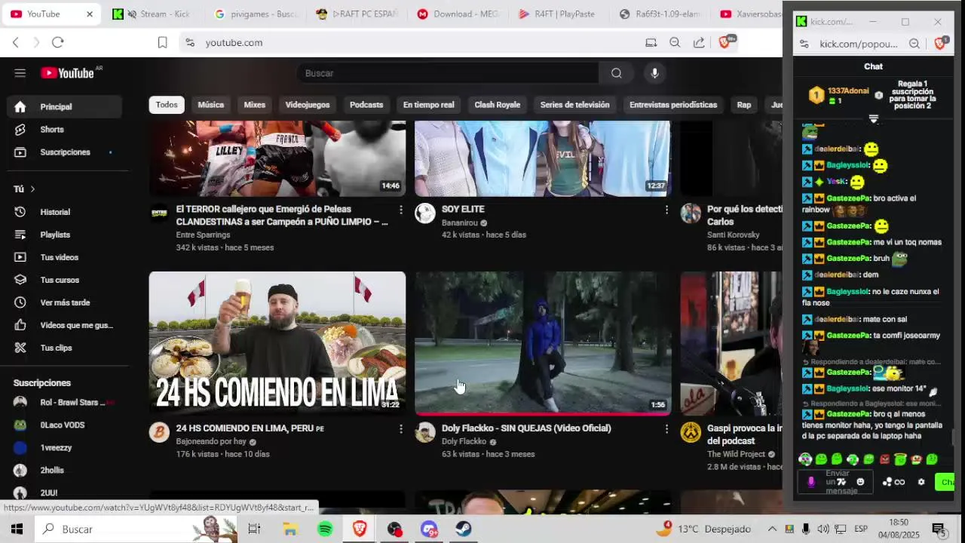The image size is (965, 543).
Task: Open Shorts in the YouTube sidebar
Action: click(64, 130)
